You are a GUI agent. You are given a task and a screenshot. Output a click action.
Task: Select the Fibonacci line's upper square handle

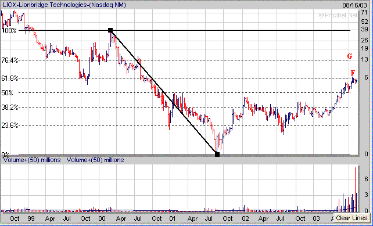pos(110,30)
